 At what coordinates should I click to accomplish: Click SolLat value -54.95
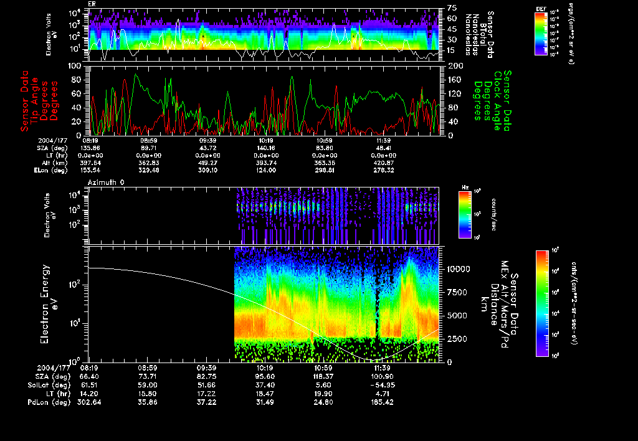point(382,385)
